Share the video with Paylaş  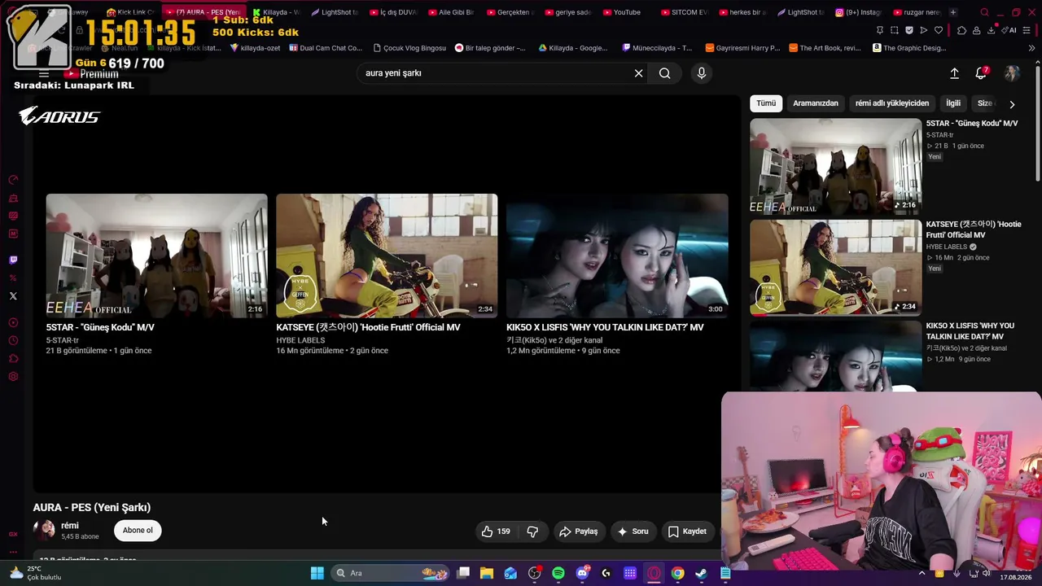coord(579,531)
